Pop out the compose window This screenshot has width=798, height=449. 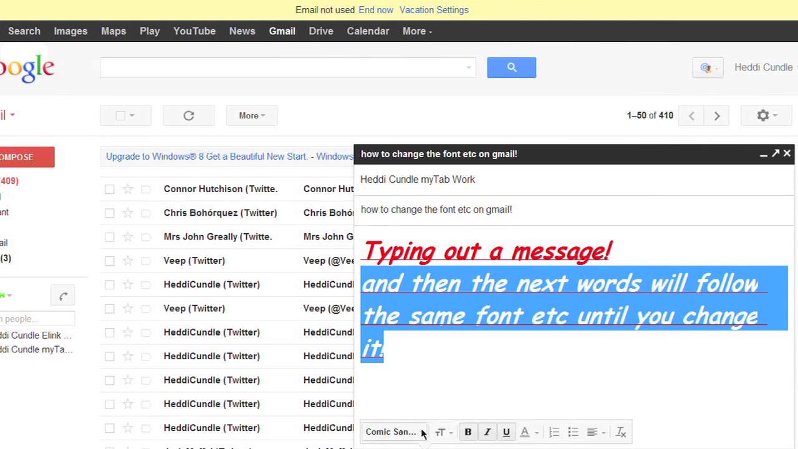(x=776, y=153)
